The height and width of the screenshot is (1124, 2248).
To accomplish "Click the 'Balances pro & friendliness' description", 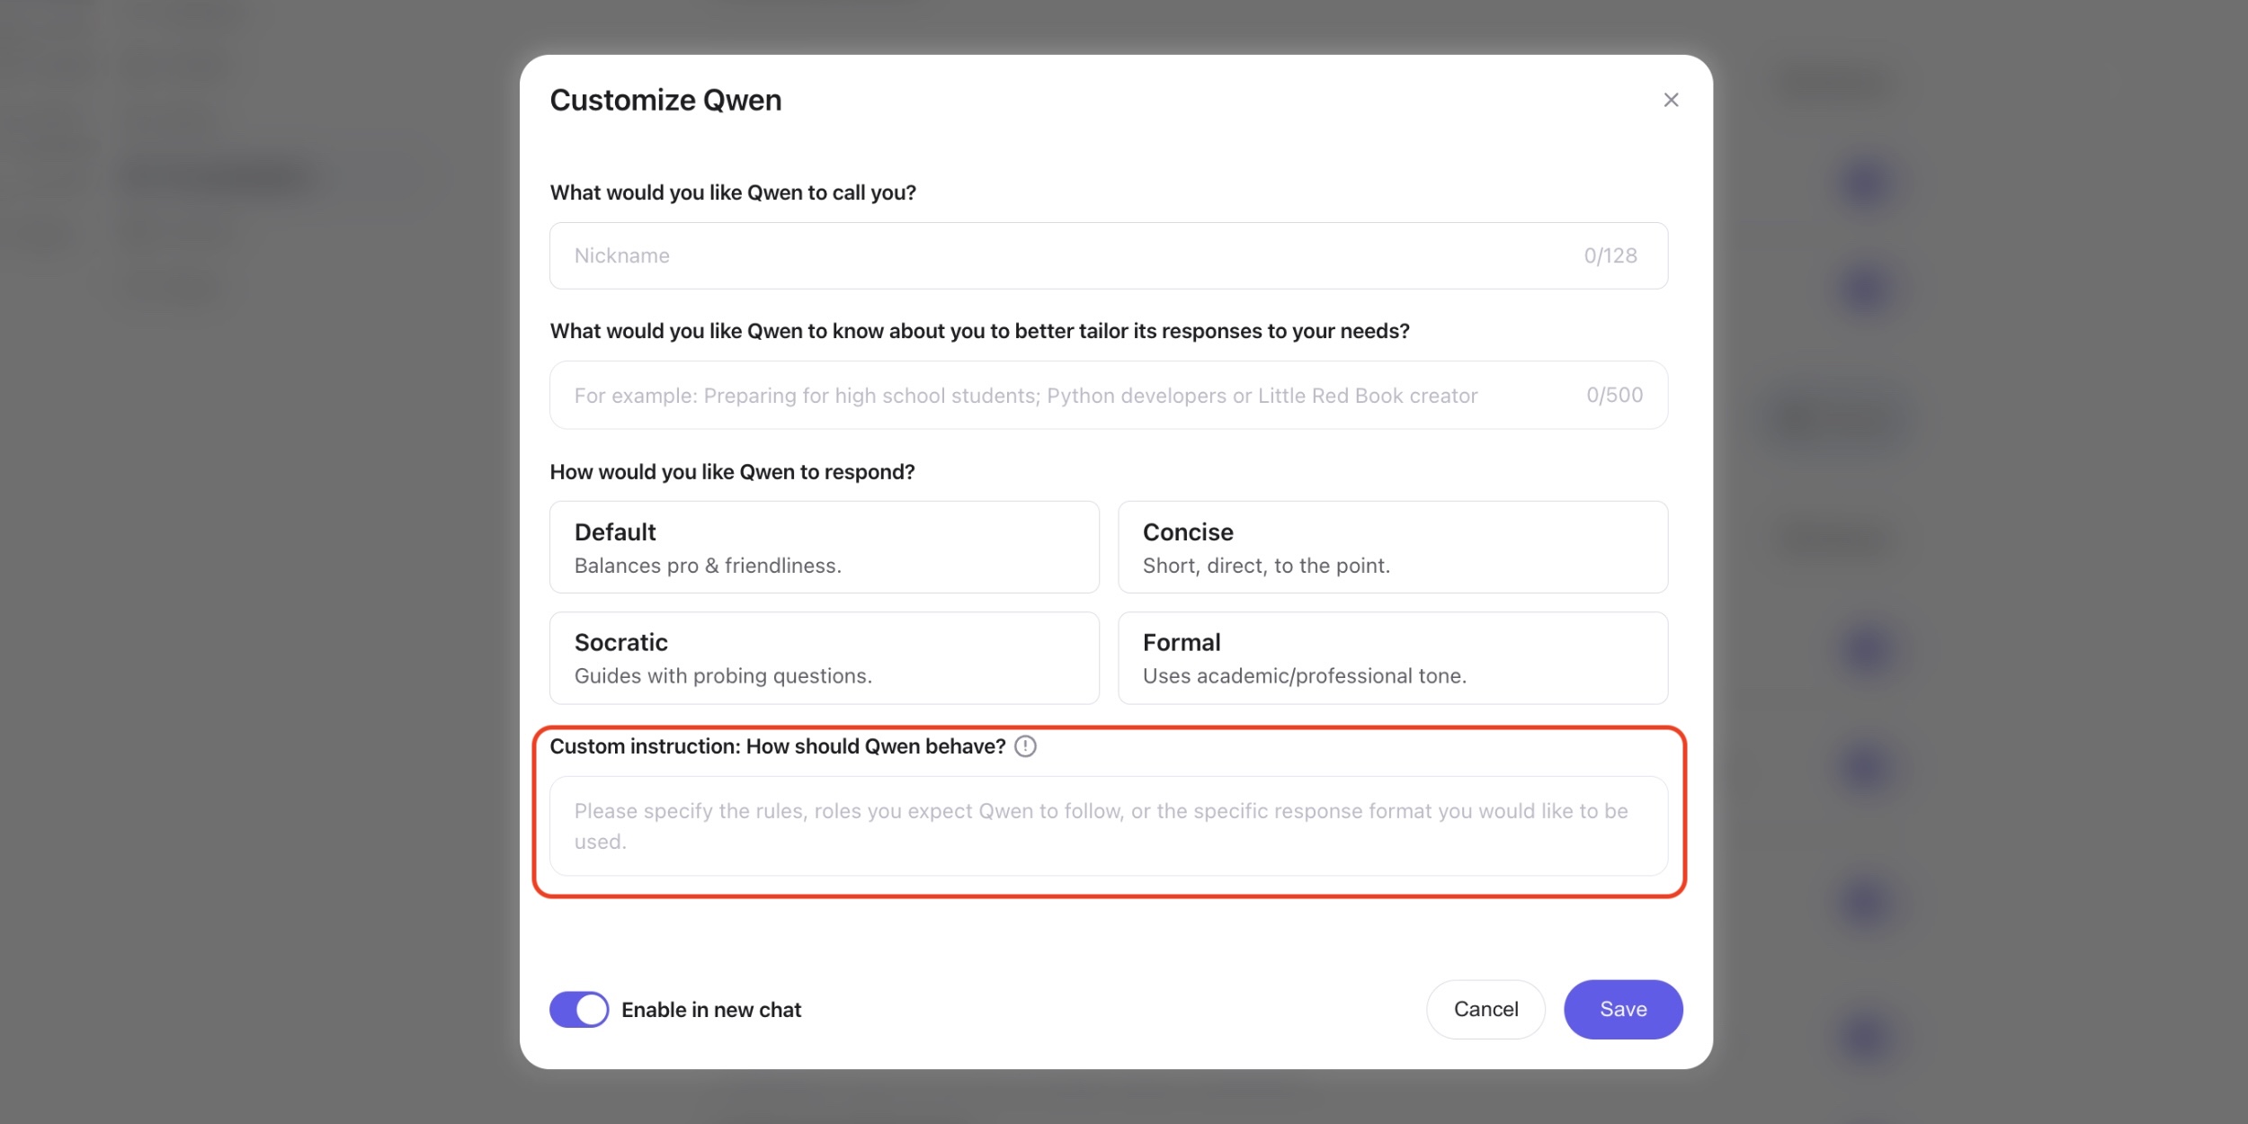I will [708, 566].
